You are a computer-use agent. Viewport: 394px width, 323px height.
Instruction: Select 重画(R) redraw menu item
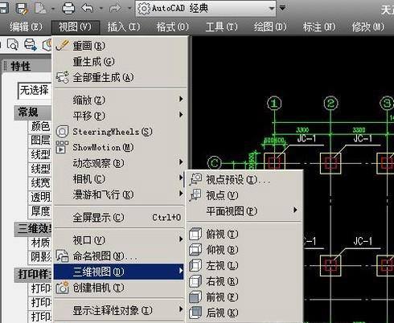pos(120,46)
